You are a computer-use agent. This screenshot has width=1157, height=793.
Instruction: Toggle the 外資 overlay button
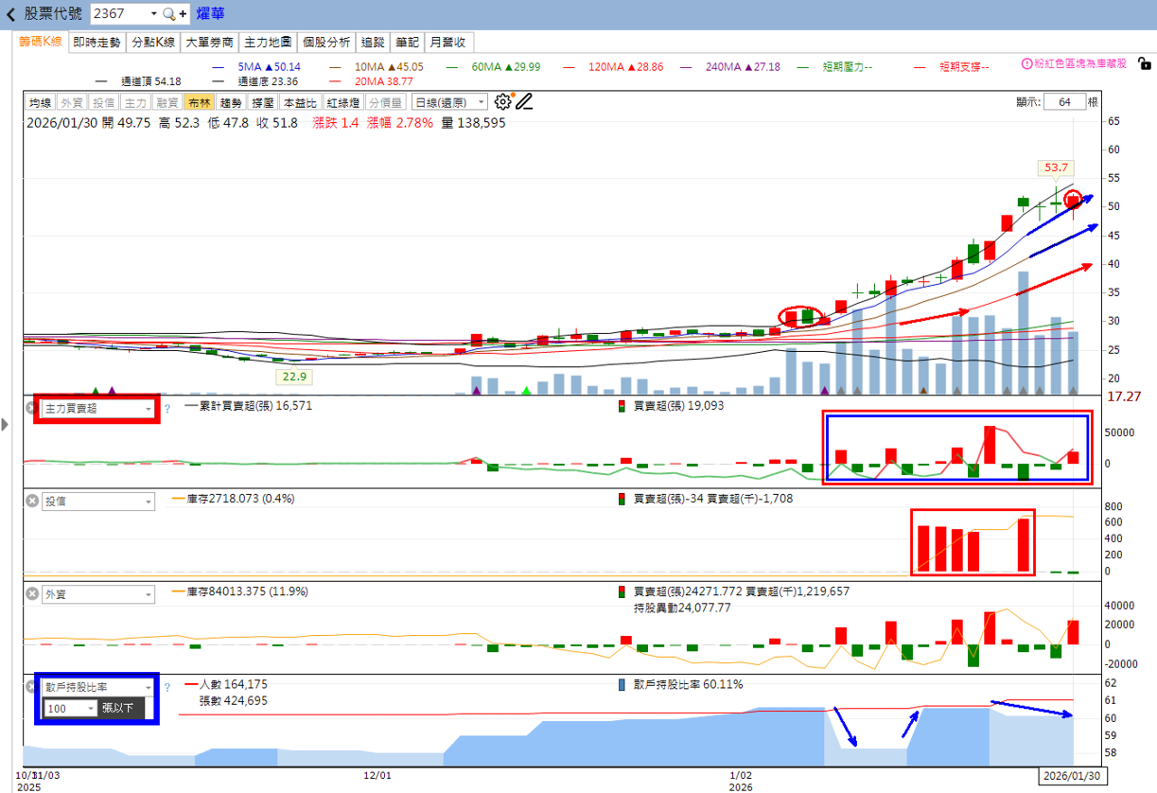(x=72, y=102)
